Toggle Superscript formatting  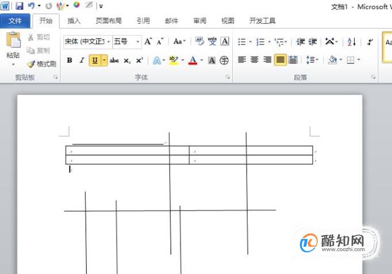(139, 60)
